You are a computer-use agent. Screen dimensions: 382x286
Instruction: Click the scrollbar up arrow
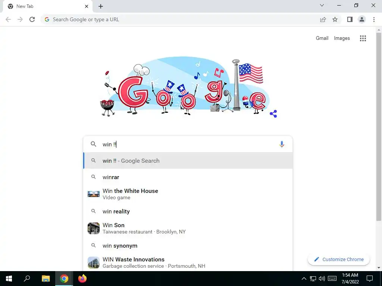coord(379,30)
